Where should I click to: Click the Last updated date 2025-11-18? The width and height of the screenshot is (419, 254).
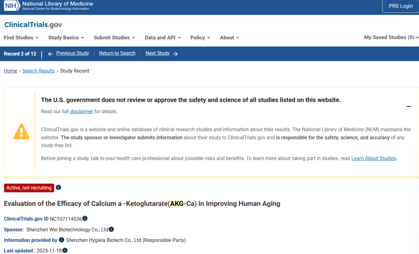[49, 251]
